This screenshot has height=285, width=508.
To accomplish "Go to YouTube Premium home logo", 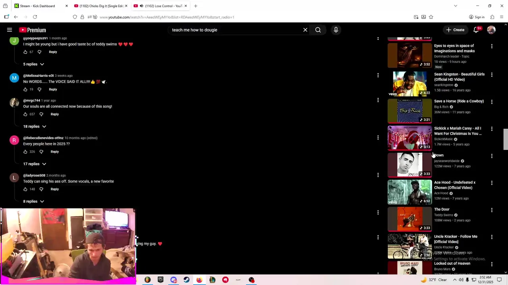I will click(33, 30).
